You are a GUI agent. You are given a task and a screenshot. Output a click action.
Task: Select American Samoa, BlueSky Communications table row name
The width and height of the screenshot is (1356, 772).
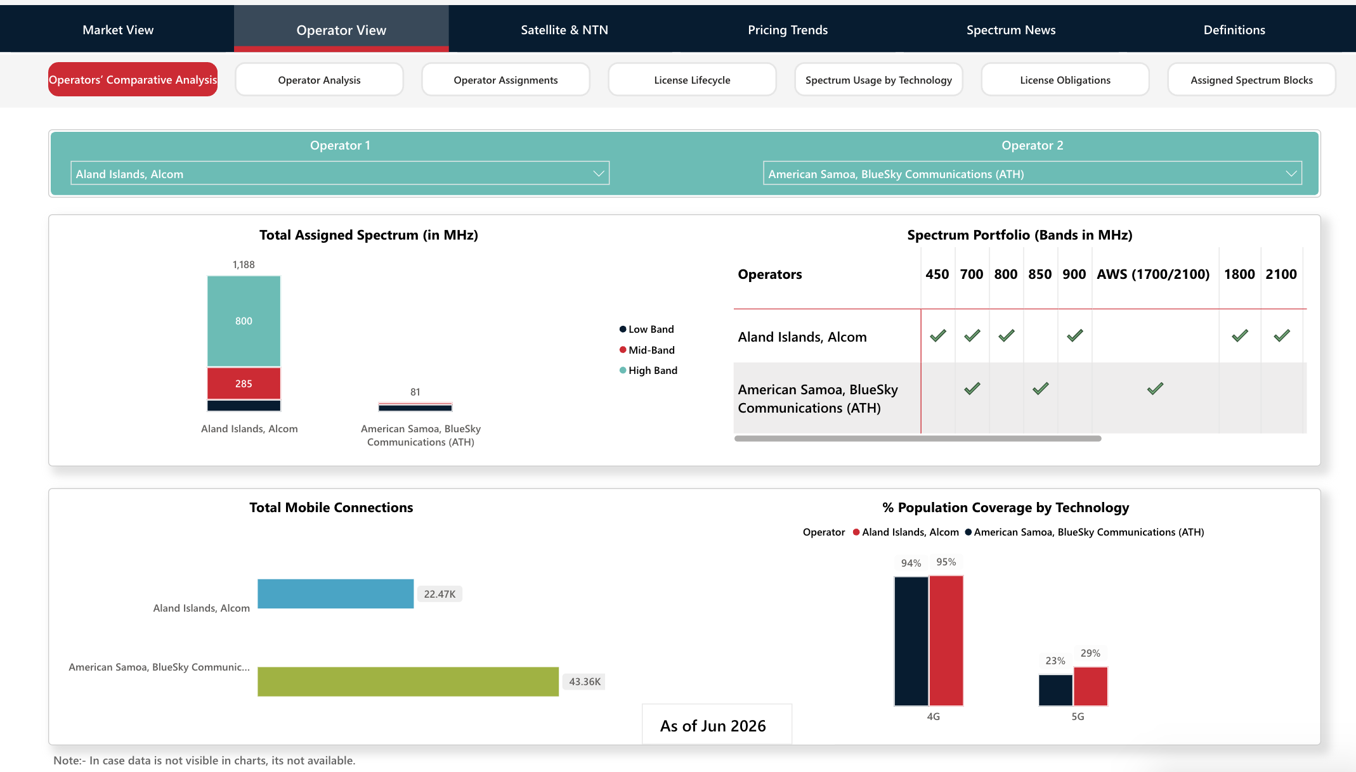click(x=818, y=399)
